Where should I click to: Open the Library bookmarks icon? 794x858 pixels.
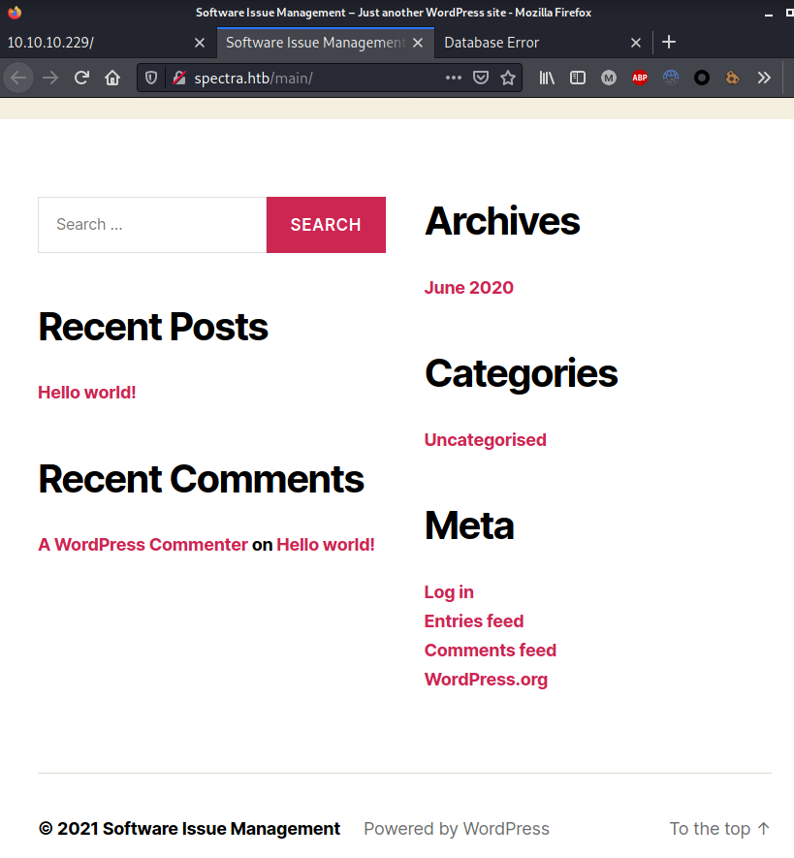pyautogui.click(x=547, y=78)
